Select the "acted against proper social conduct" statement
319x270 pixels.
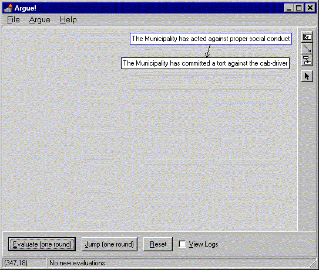click(211, 39)
